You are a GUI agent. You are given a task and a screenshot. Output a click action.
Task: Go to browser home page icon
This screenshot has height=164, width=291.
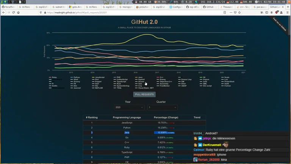click(18, 13)
